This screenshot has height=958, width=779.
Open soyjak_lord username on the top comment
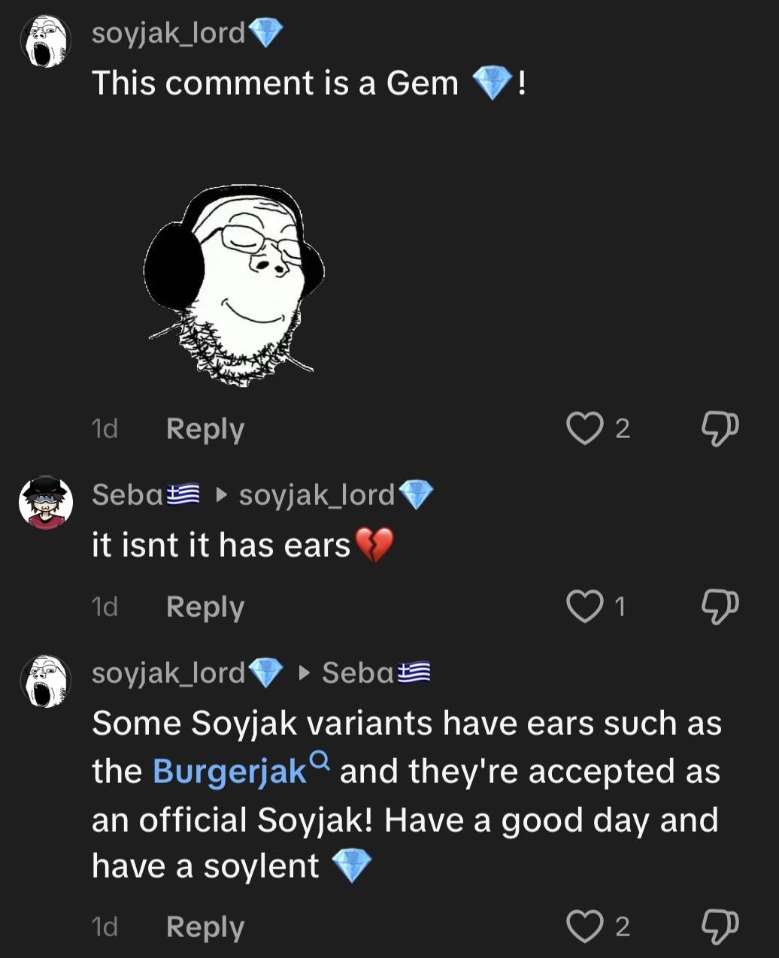coord(168,33)
